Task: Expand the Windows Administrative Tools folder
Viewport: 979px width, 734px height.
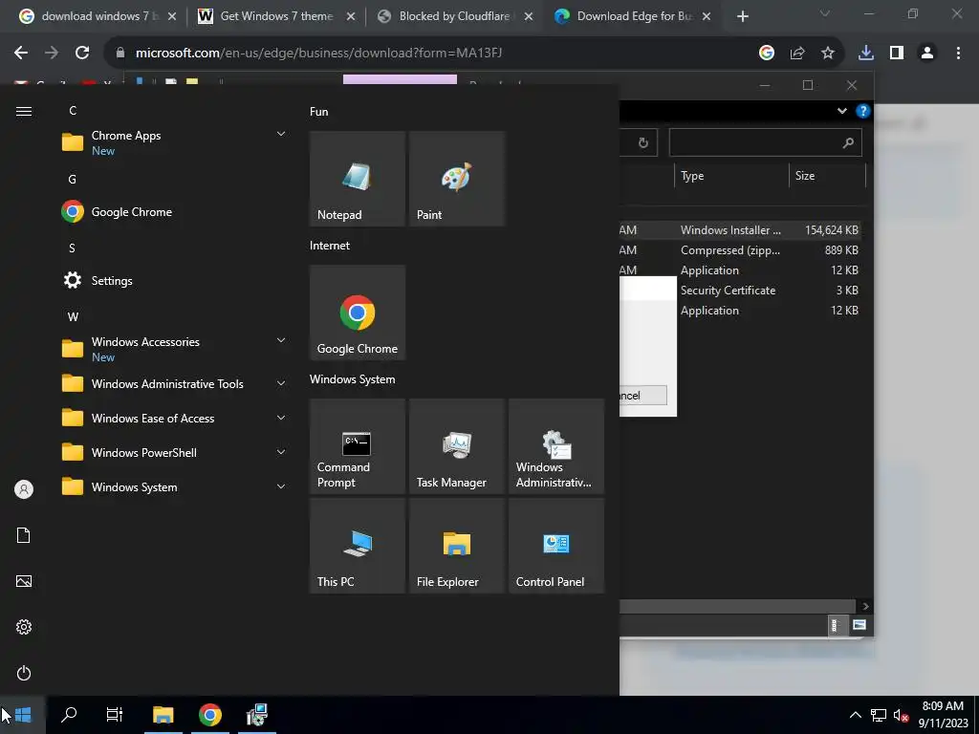Action: point(281,384)
